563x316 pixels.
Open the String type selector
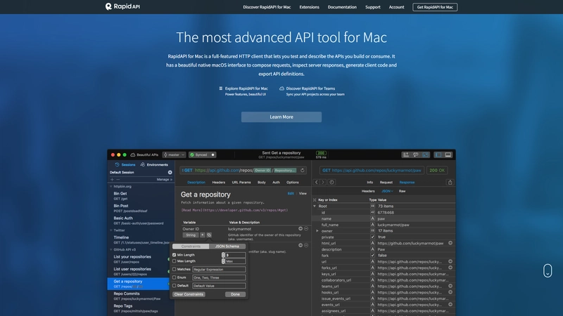coord(191,235)
